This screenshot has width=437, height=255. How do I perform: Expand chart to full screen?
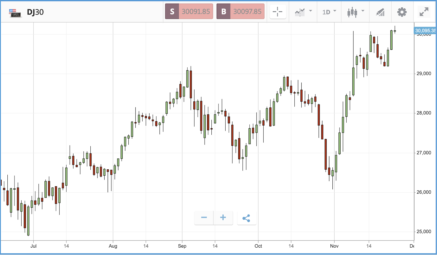(424, 12)
